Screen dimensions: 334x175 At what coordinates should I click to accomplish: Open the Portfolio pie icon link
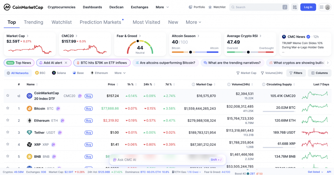197,7
